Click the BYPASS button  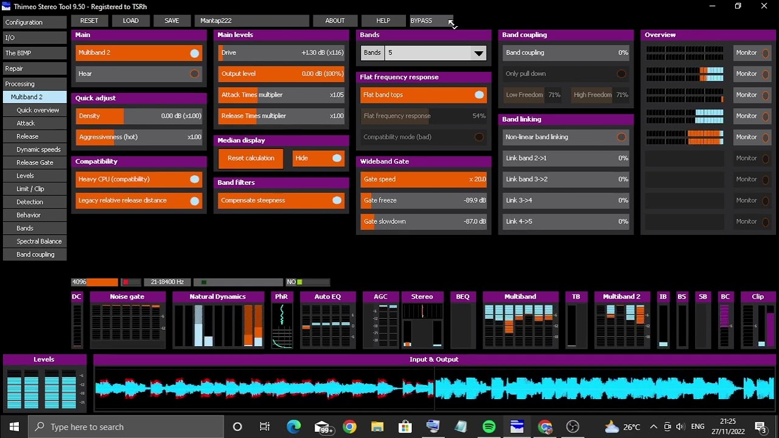[431, 21]
